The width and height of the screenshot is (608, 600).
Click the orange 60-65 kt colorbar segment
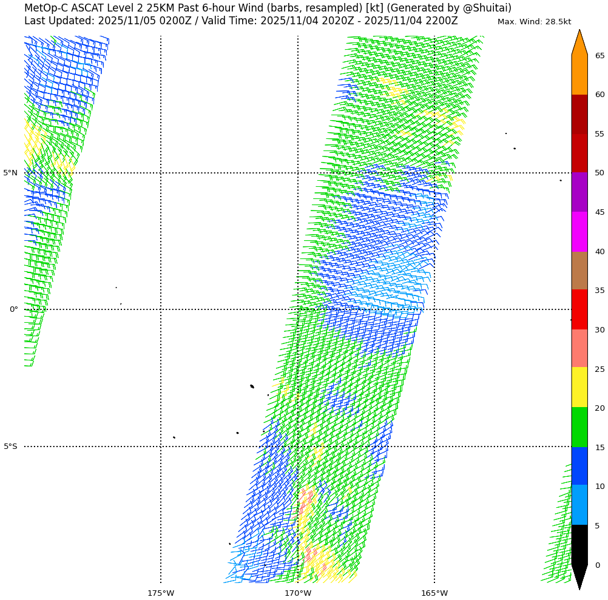point(579,75)
